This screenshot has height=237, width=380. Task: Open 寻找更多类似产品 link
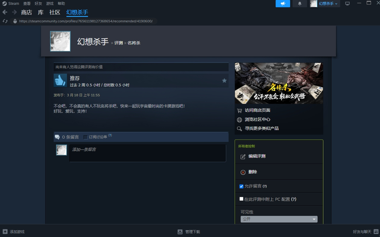pyautogui.click(x=262, y=129)
